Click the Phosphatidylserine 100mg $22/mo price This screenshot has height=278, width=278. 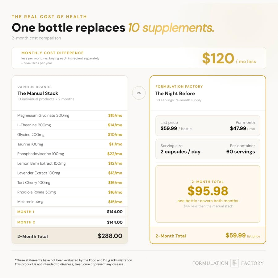coord(115,154)
